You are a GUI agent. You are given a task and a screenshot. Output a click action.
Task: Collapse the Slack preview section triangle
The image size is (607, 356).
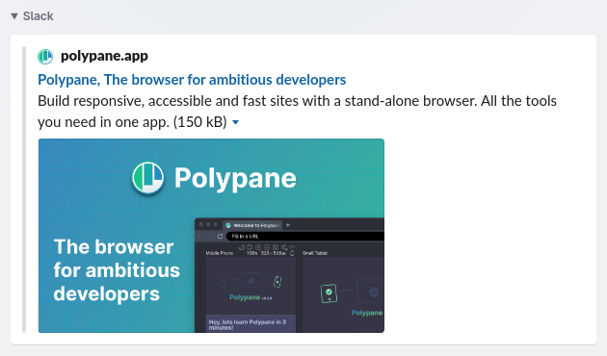pyautogui.click(x=14, y=16)
